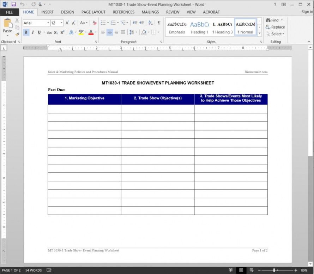This screenshot has height=274, width=314.
Task: Switch to the PAGE LAYOUT tab
Action: click(x=93, y=12)
